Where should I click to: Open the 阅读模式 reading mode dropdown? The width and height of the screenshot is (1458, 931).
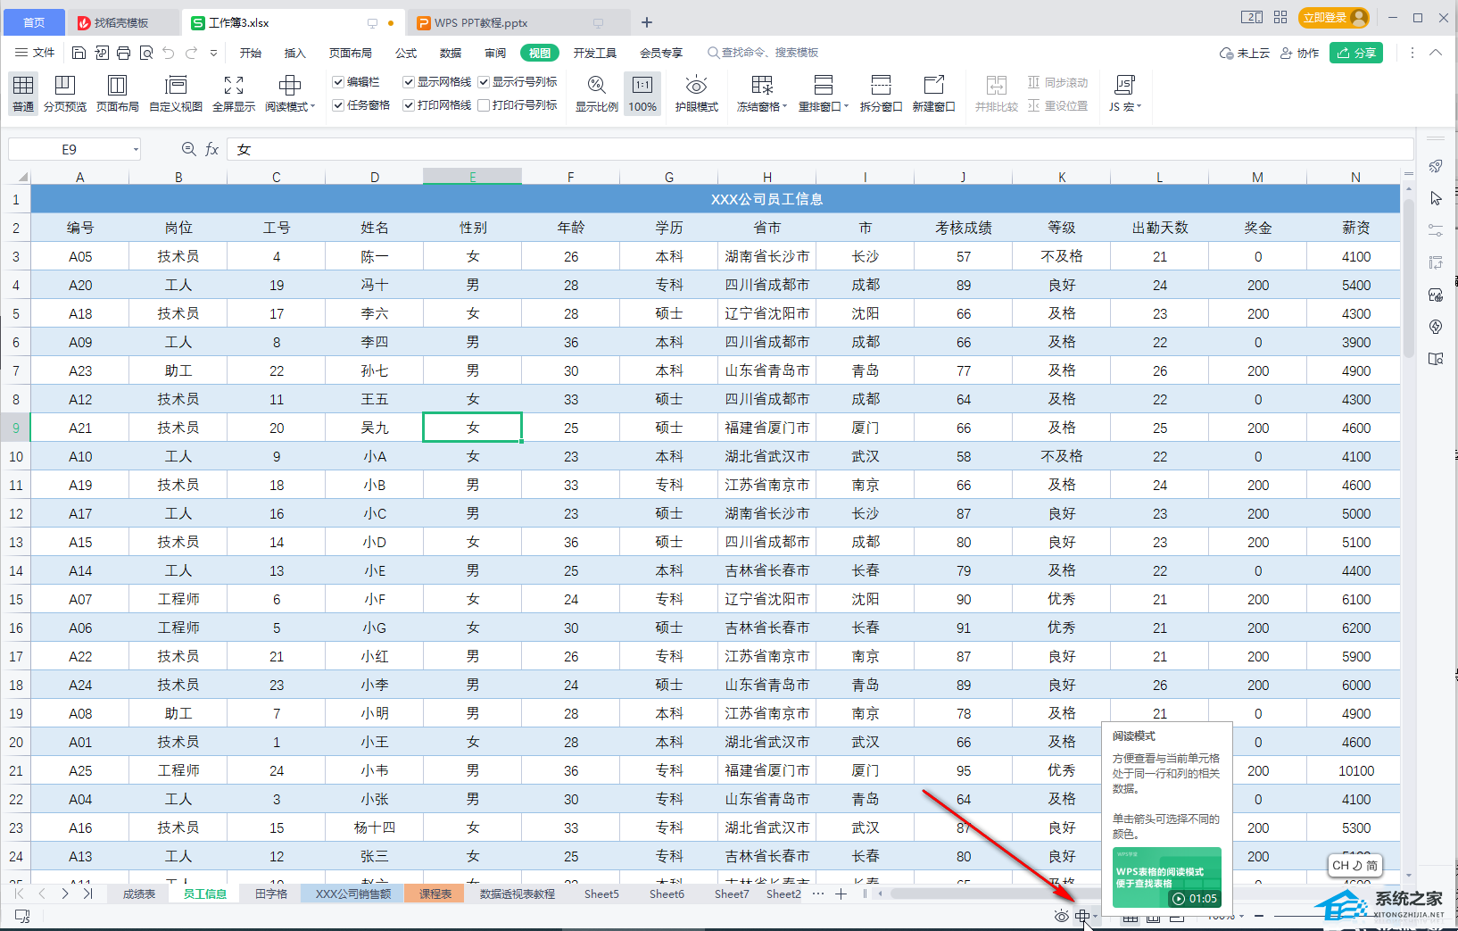[x=312, y=107]
